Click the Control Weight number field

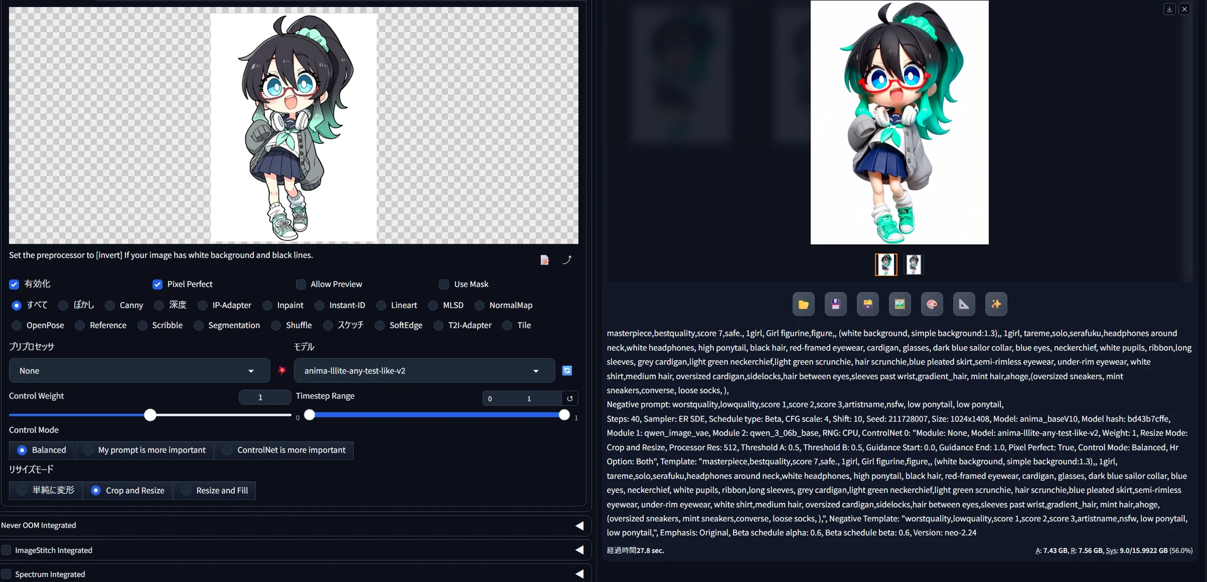[x=265, y=397]
